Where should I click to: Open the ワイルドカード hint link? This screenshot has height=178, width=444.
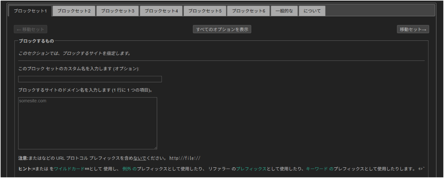pyautogui.click(x=69, y=169)
